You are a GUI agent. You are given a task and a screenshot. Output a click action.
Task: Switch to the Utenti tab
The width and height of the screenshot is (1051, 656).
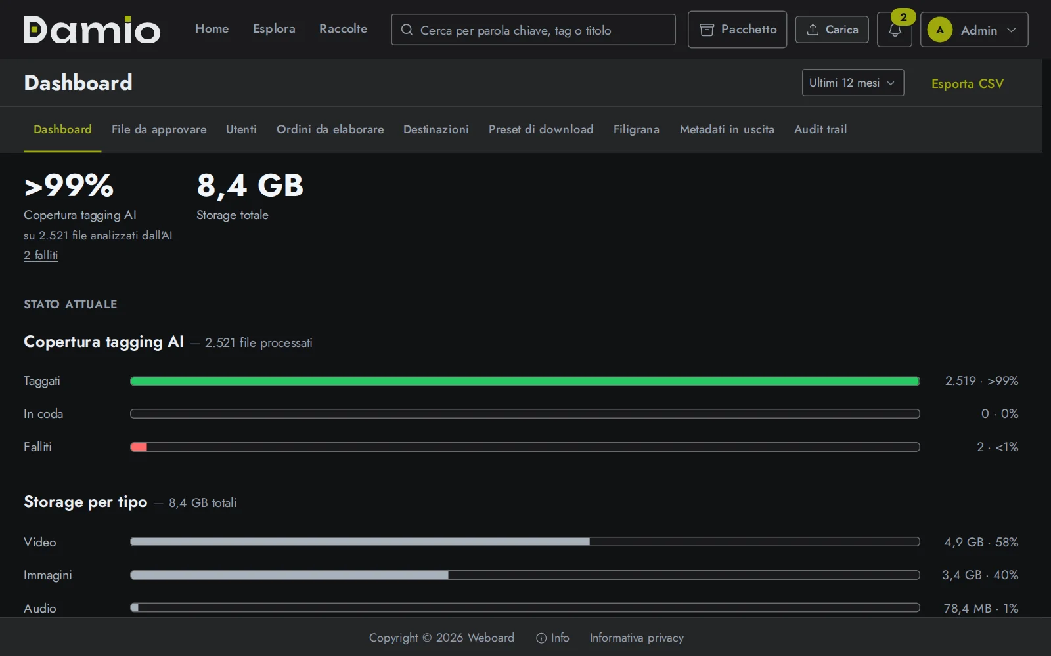click(x=241, y=129)
